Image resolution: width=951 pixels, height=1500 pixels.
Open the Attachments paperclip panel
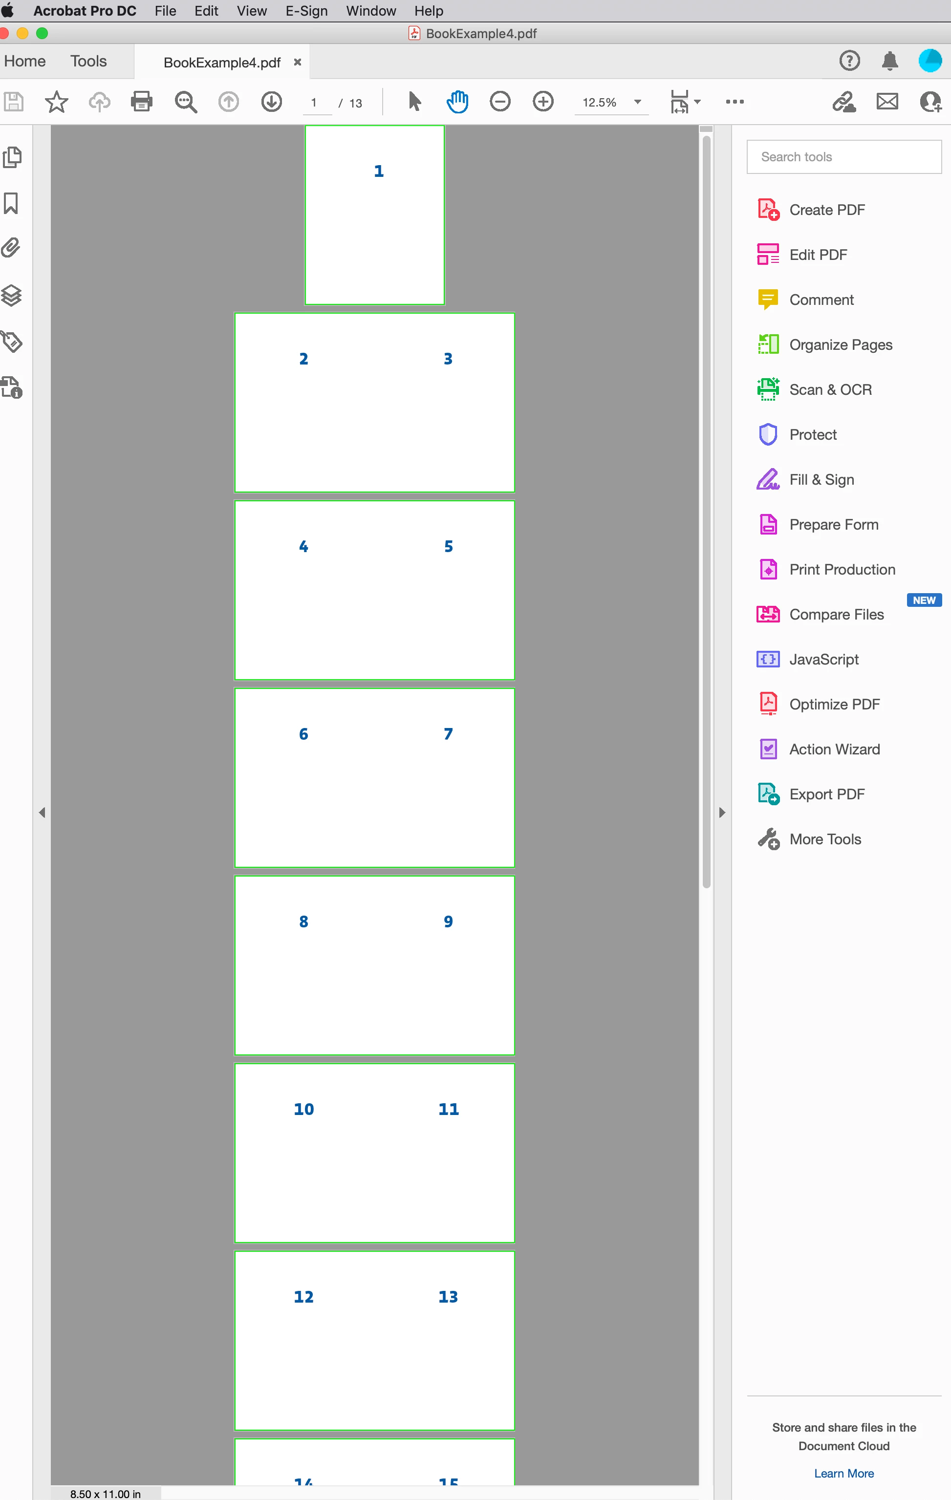pyautogui.click(x=11, y=248)
